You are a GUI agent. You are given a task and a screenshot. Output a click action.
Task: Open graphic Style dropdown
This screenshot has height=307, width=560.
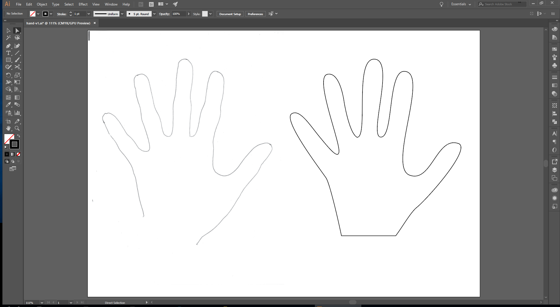tap(210, 14)
